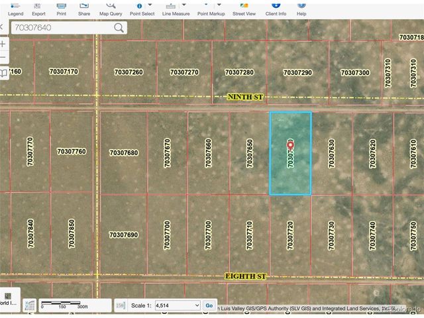Open Street View

click(244, 10)
